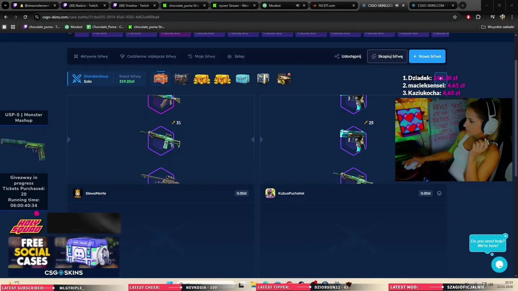Image resolution: width=518 pixels, height=291 pixels.
Task: Dismiss the 'Do you need help?' popup
Action: (x=505, y=236)
